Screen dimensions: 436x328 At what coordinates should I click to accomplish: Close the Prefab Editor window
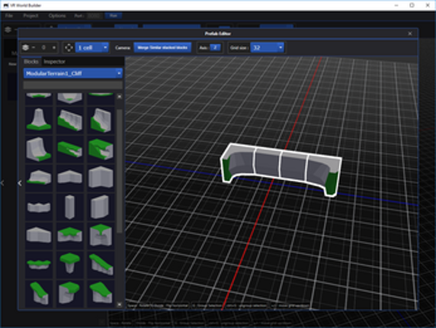tap(410, 34)
